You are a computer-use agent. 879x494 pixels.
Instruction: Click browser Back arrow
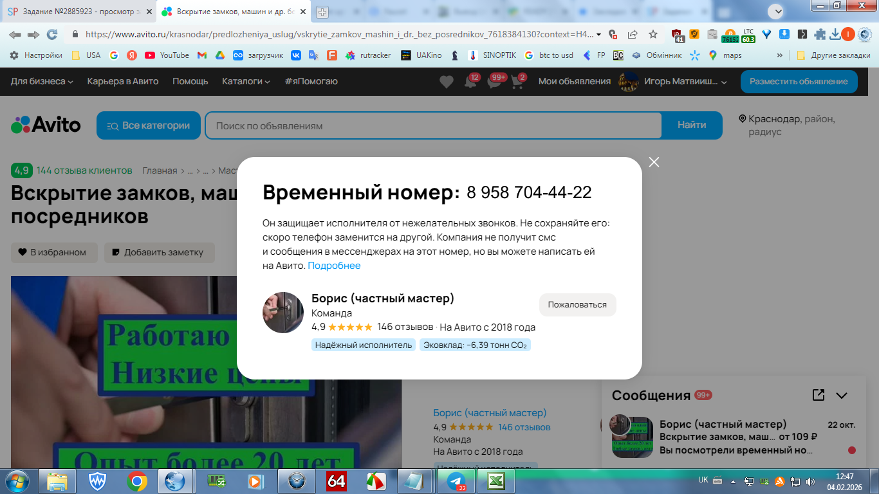click(x=15, y=34)
